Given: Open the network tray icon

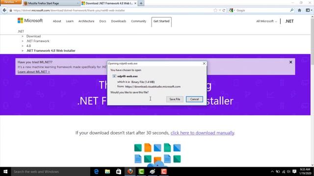Looking at the screenshot, I should [x=284, y=172].
